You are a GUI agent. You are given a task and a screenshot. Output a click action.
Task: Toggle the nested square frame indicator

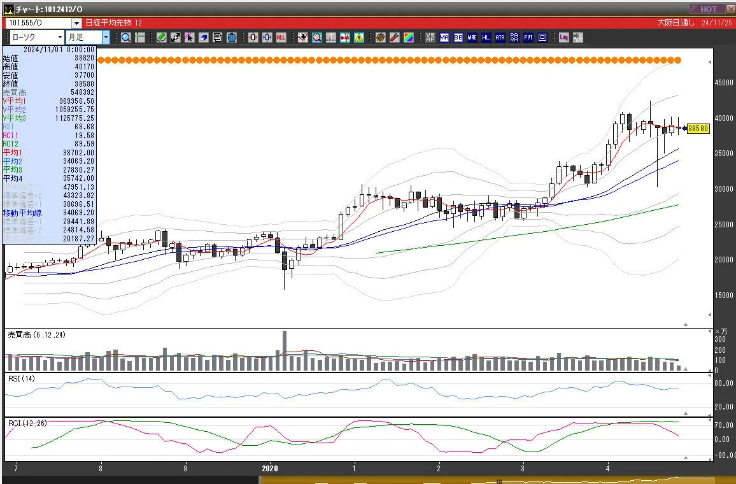point(542,38)
